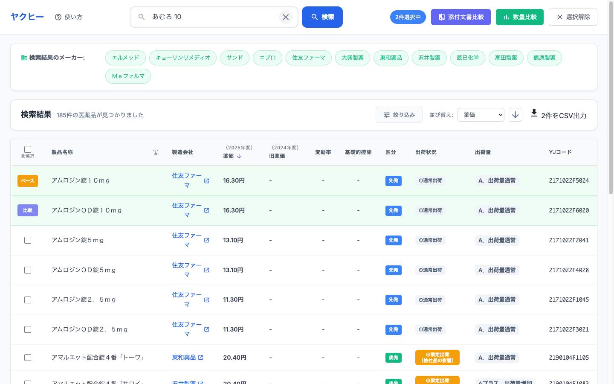Screen dimensions: 614x384
Task: Check the box for アムロジン錠5mg
Action: [x=28, y=240]
